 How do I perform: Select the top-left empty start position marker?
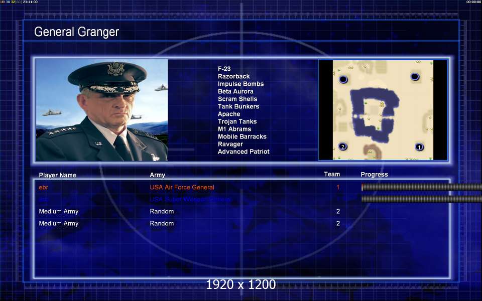click(x=343, y=80)
